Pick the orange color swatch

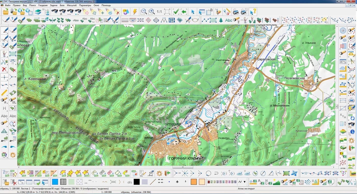[194, 182]
